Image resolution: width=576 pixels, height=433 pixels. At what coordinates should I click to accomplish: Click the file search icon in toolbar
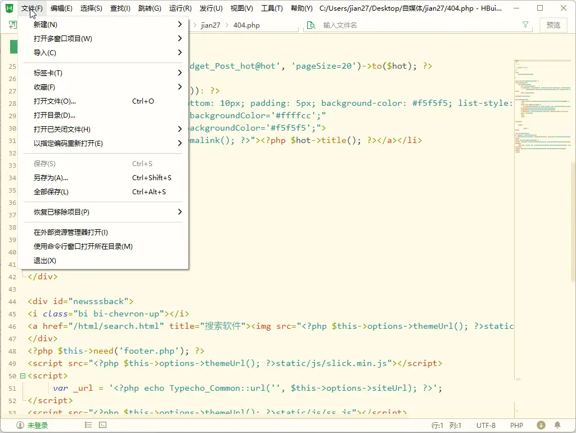click(x=310, y=25)
